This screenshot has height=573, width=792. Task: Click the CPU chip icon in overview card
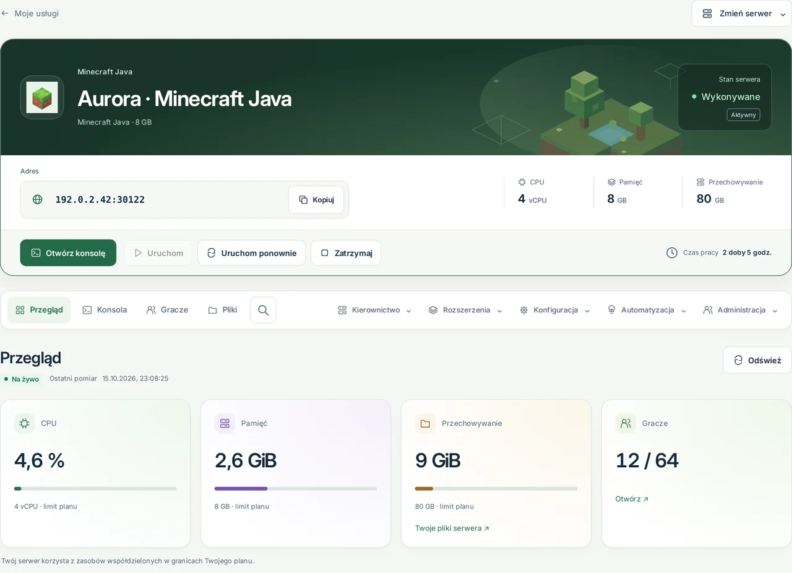point(24,423)
